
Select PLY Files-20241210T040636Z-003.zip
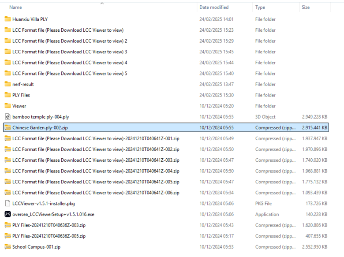(x=49, y=225)
